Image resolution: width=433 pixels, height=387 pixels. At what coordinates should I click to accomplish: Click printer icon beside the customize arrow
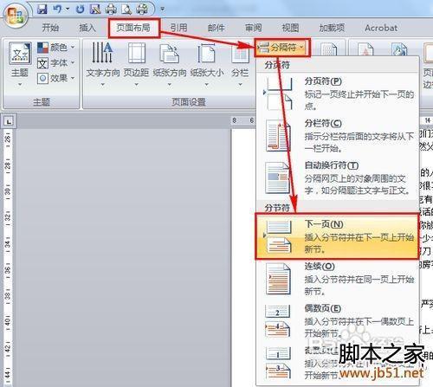point(142,10)
